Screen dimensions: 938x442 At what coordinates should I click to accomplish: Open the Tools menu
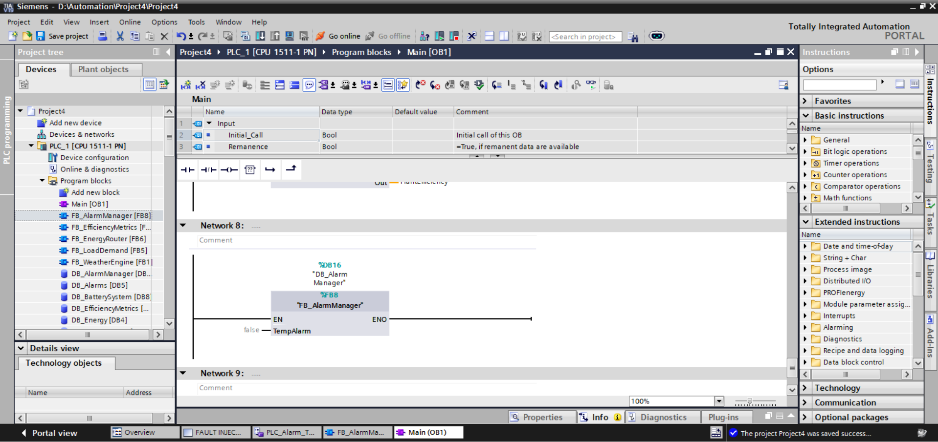pos(196,22)
